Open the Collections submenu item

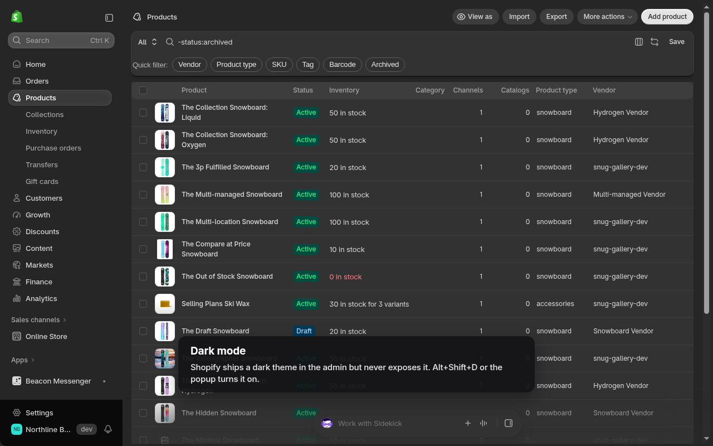[x=45, y=114]
